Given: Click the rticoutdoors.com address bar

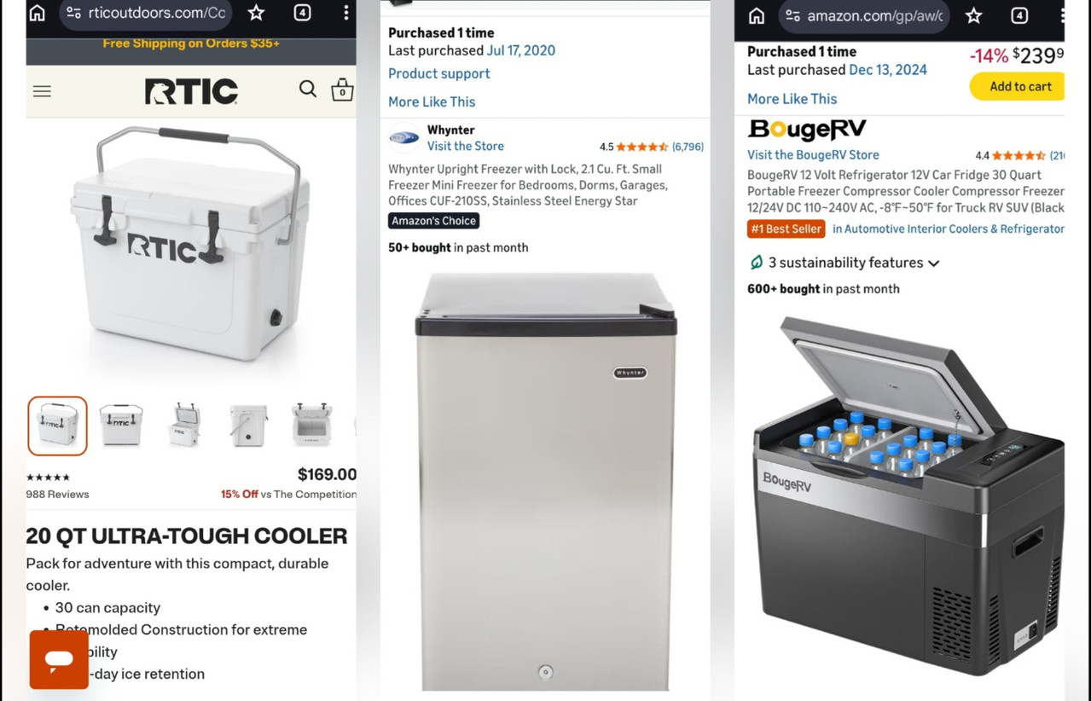Looking at the screenshot, I should point(146,13).
